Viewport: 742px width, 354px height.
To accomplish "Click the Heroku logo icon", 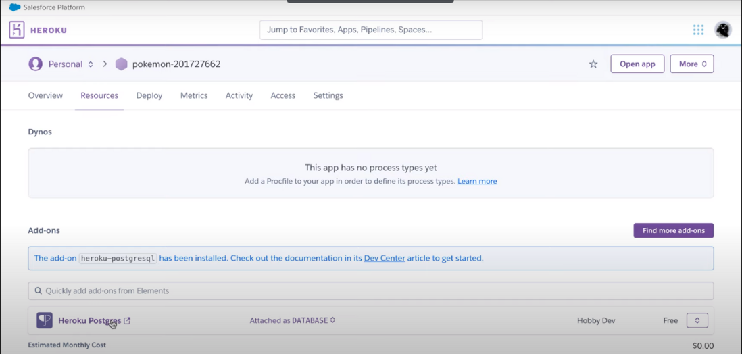I will (x=17, y=30).
